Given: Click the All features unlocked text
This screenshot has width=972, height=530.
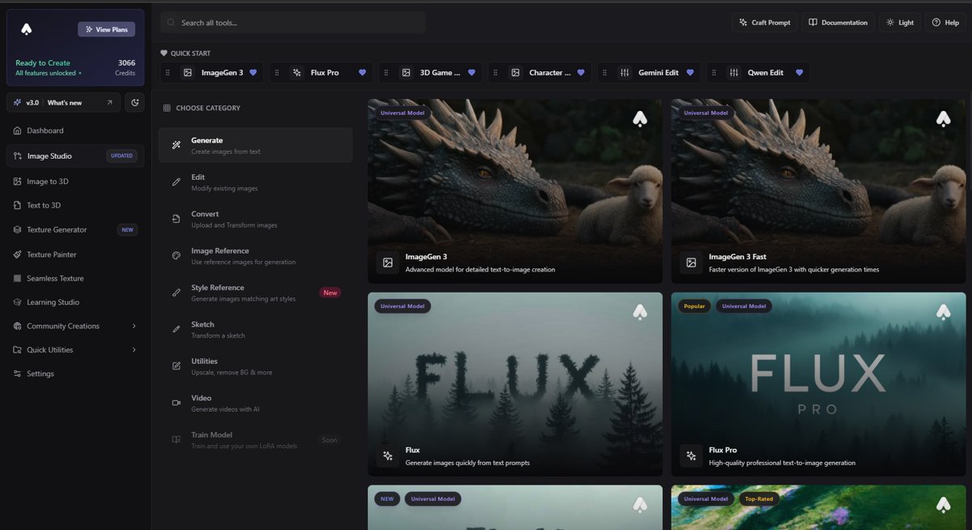Looking at the screenshot, I should 45,73.
